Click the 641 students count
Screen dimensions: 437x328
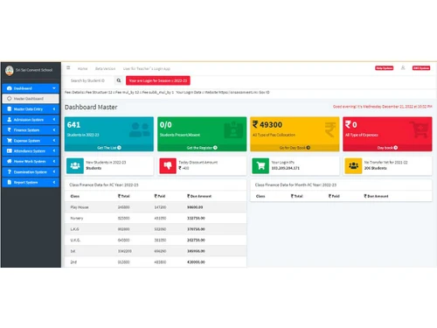pos(73,125)
